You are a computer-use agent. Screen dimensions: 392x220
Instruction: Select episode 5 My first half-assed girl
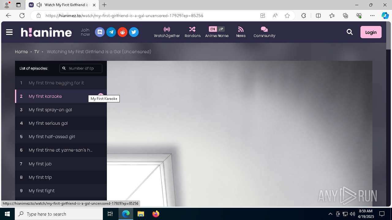click(x=61, y=137)
